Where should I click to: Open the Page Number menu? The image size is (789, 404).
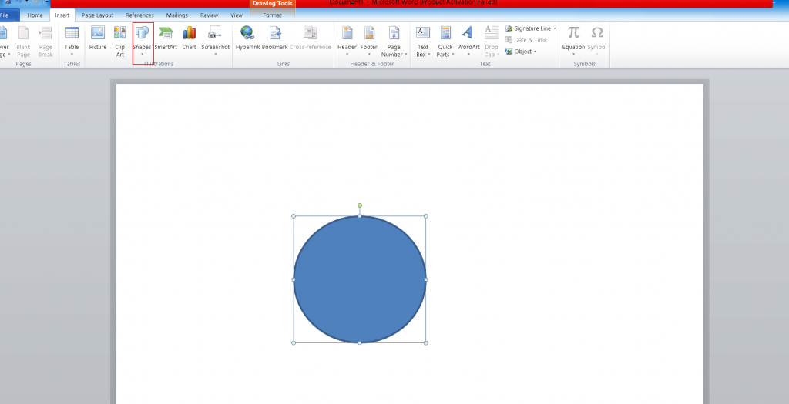tap(394, 42)
